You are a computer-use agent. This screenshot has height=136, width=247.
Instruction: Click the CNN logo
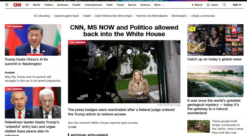pyautogui.click(x=17, y=5)
